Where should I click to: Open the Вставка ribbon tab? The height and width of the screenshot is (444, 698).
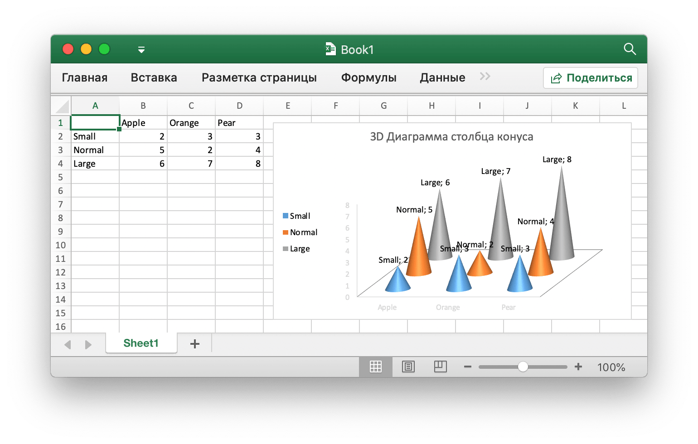click(x=154, y=77)
